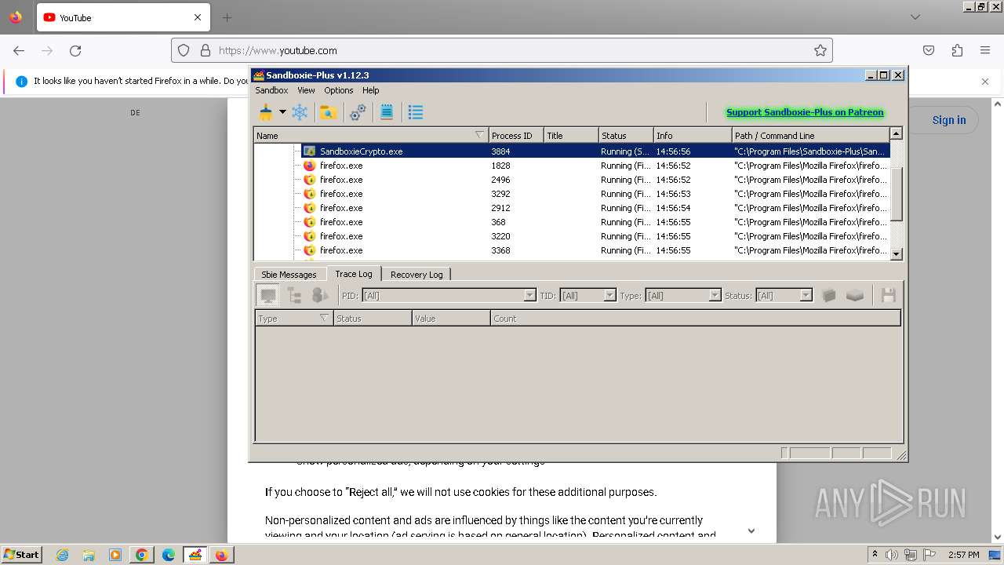This screenshot has height=565, width=1004.
Task: Click the padlock site information icon
Action: tap(206, 50)
